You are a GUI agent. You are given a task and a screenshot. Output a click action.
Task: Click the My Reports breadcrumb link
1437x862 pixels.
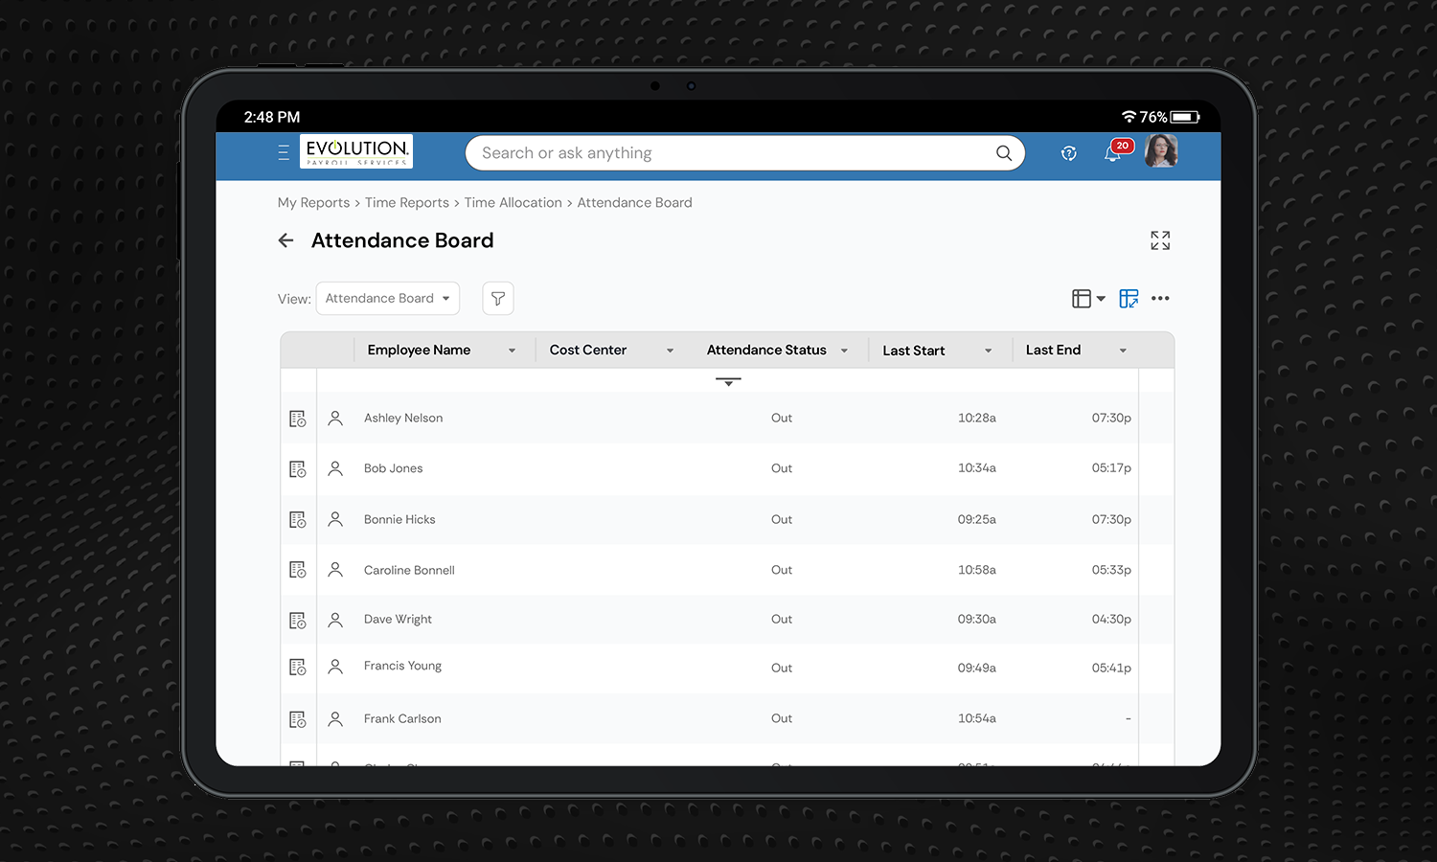pyautogui.click(x=313, y=202)
